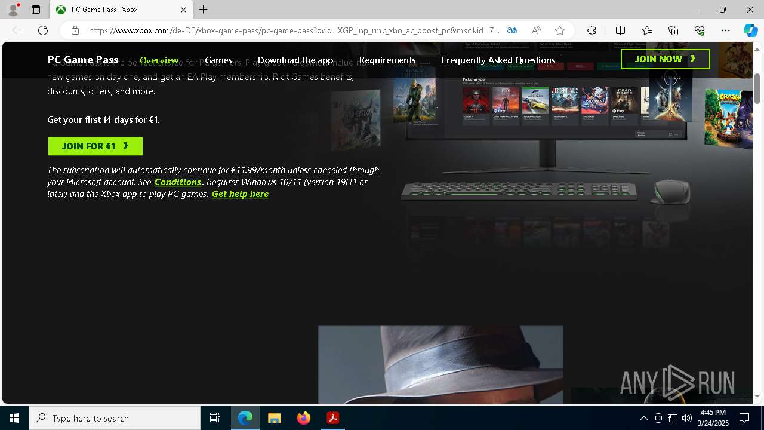This screenshot has height=430, width=764.
Task: View site information padlock icon
Action: click(x=75, y=30)
